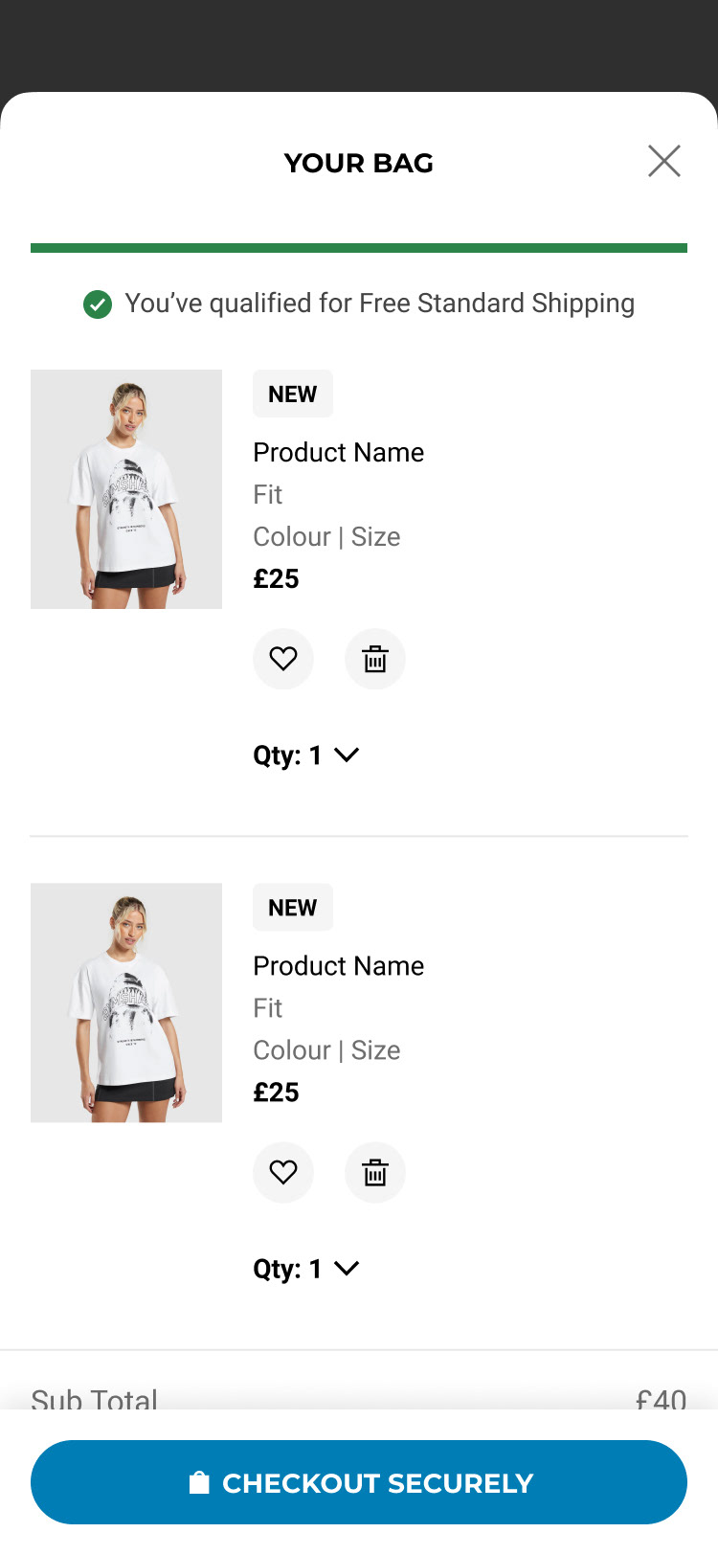Tap the bag icon in the checkout button
718x1555 pixels.
[x=199, y=1483]
